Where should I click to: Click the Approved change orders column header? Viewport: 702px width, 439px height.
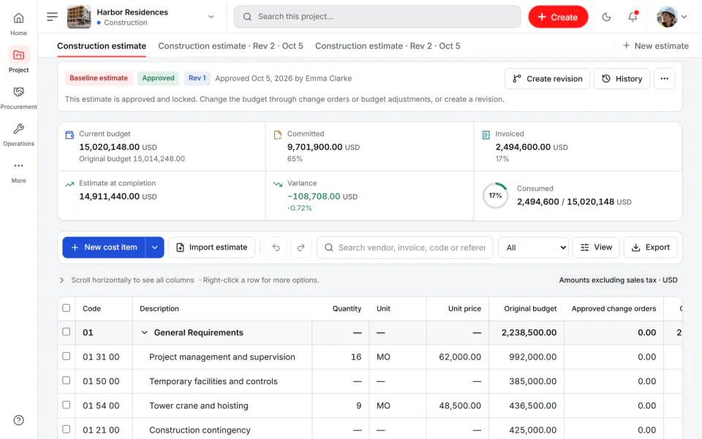(x=614, y=308)
